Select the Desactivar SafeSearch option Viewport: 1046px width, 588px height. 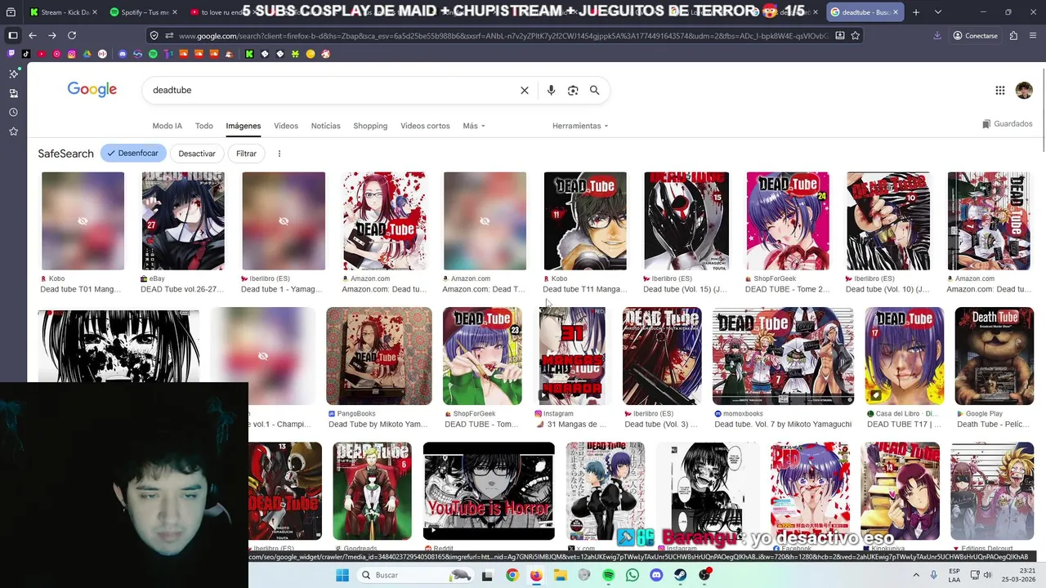point(197,154)
